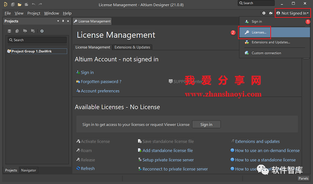Choose Licenses... from the account menu

(274, 32)
